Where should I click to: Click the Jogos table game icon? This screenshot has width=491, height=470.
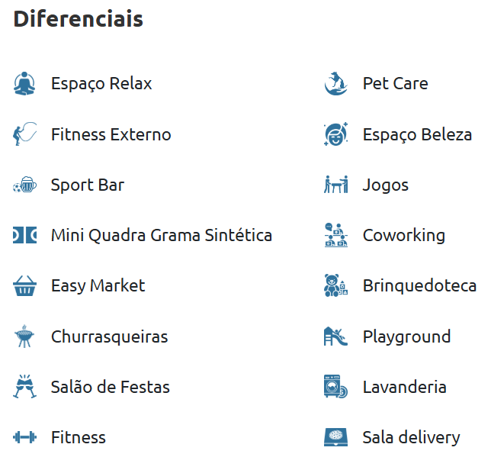335,185
